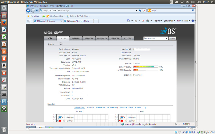Open LibreOffice Calc from the dock
Image resolution: width=215 pixels, height=134 pixels.
pyautogui.click(x=4, y=37)
